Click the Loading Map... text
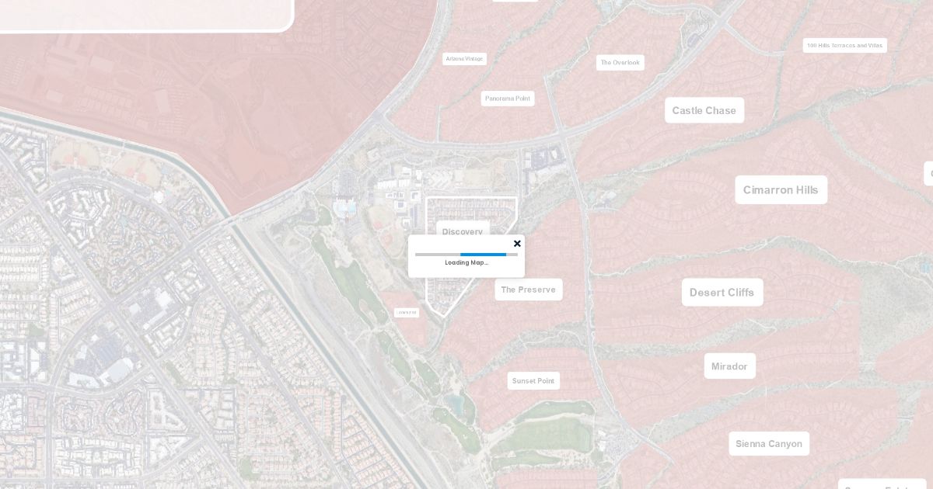Viewport: 933px width, 489px height. (x=466, y=262)
